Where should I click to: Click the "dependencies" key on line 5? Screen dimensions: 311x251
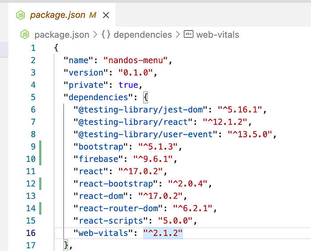pos(98,97)
